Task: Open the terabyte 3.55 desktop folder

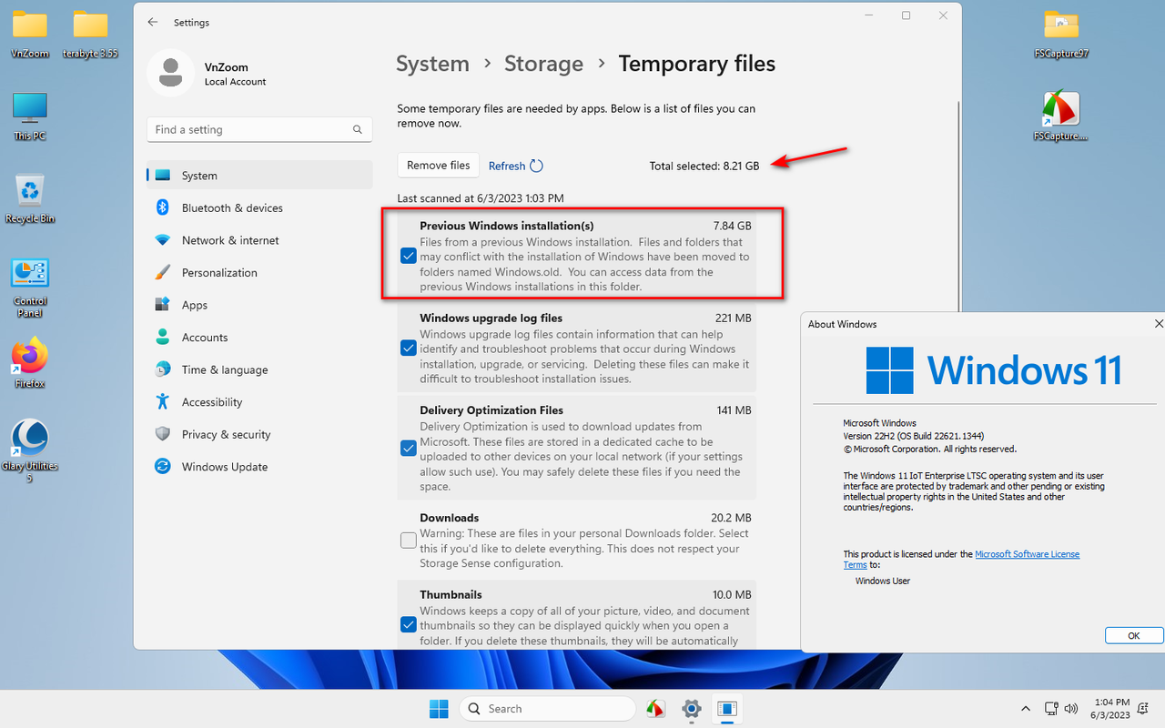Action: point(90,33)
